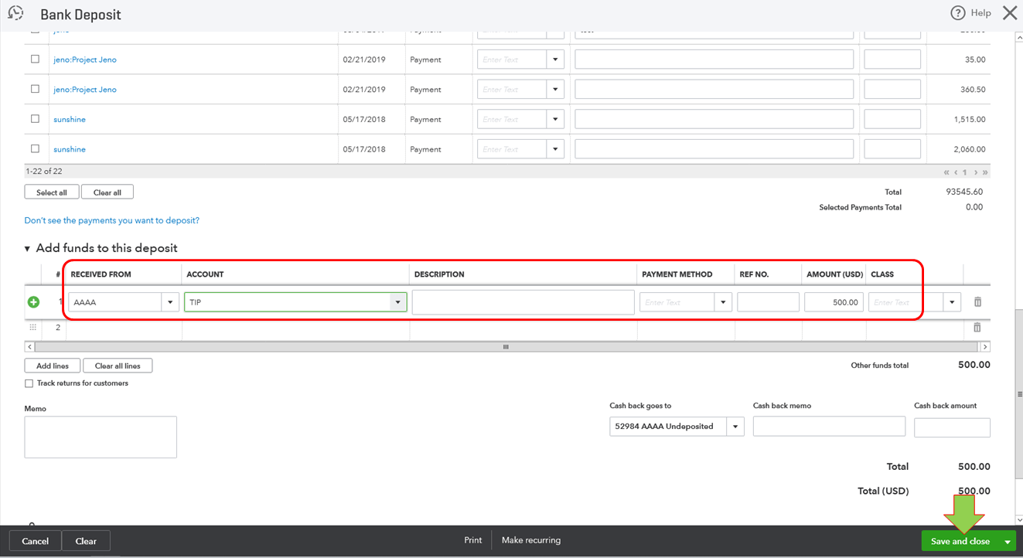The width and height of the screenshot is (1023, 558).
Task: Click the Add lines button
Action: click(x=53, y=366)
